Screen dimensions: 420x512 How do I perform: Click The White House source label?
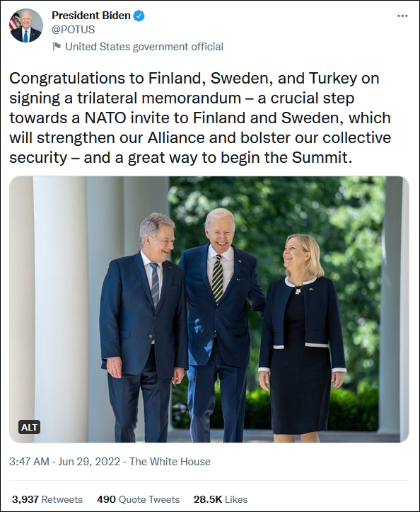[170, 462]
